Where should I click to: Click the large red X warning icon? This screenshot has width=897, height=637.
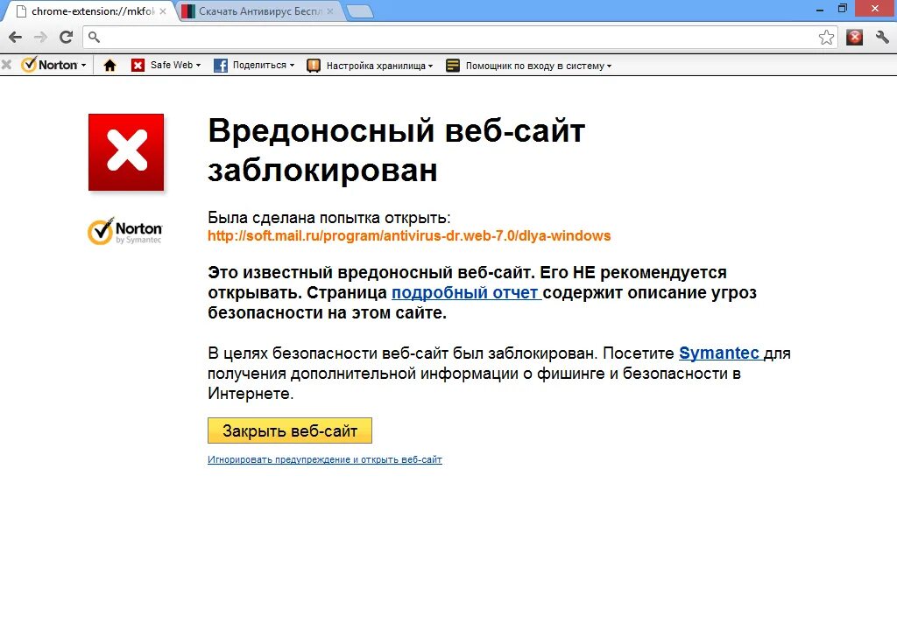click(126, 152)
